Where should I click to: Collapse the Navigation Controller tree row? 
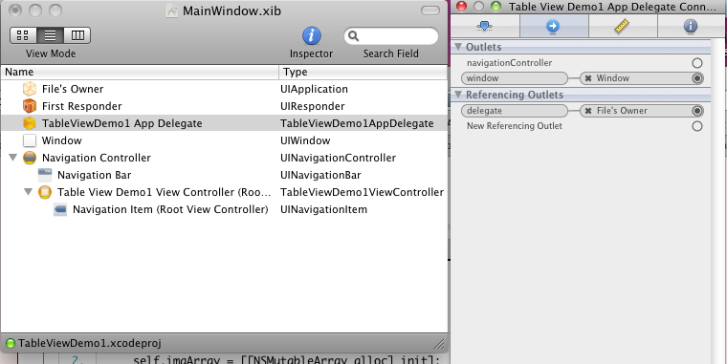pyautogui.click(x=13, y=158)
